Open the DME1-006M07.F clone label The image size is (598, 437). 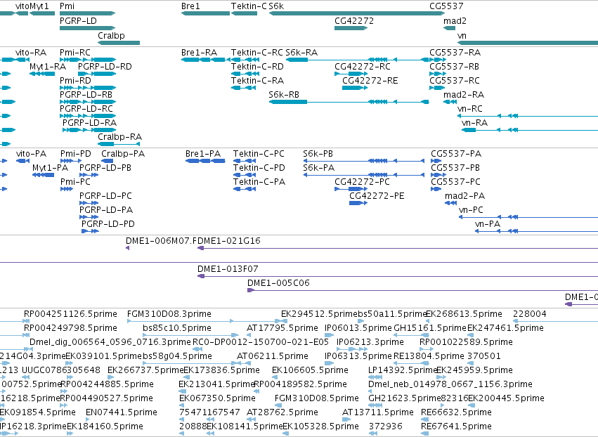click(162, 240)
